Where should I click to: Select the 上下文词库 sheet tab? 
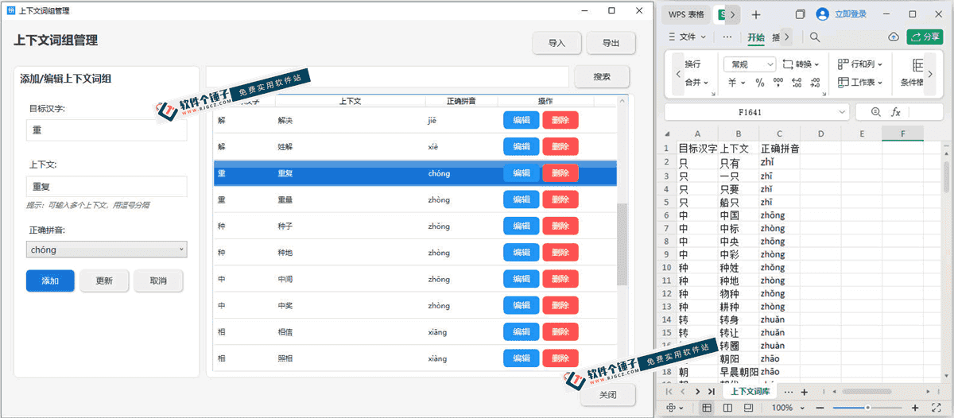click(750, 392)
